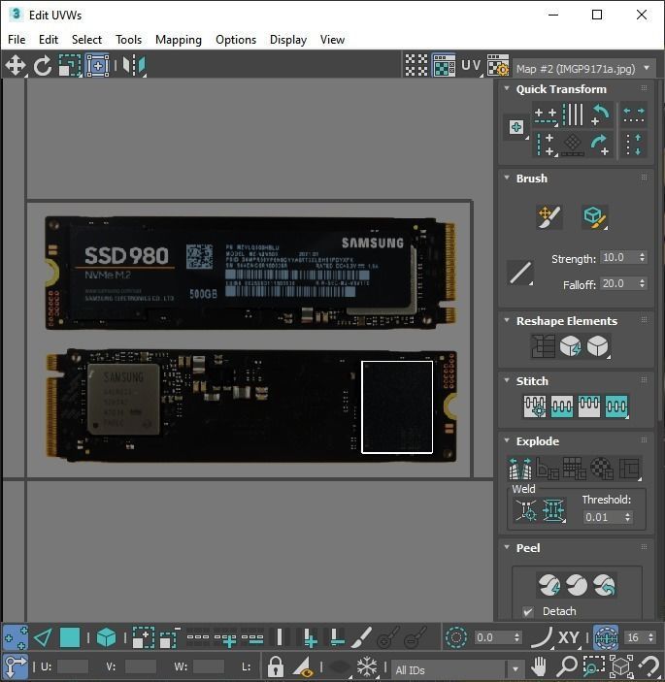665x682 pixels.
Task: Select the Scale selection tool
Action: tap(70, 66)
